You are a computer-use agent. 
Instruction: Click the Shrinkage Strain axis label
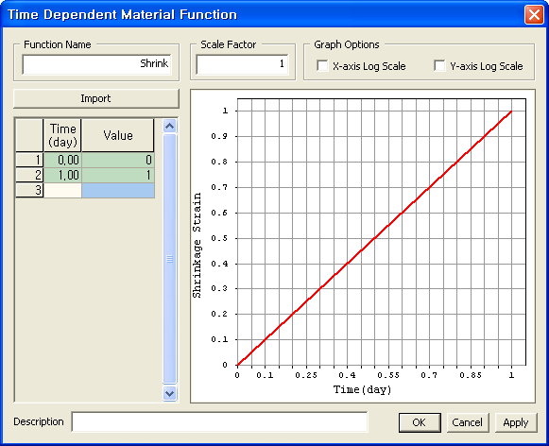coord(197,245)
